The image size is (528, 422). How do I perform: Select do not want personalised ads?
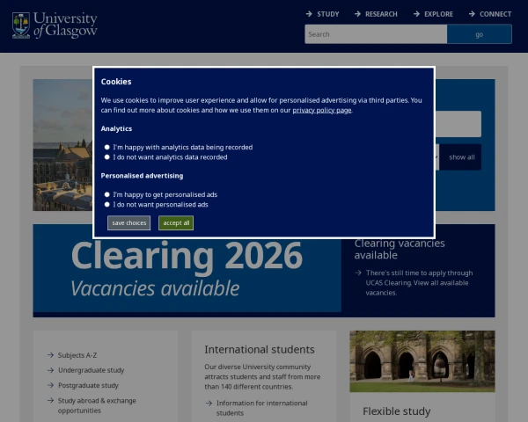pyautogui.click(x=107, y=204)
